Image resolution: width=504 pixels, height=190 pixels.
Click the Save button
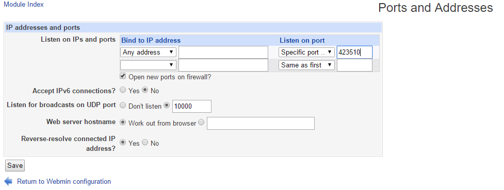(15, 166)
